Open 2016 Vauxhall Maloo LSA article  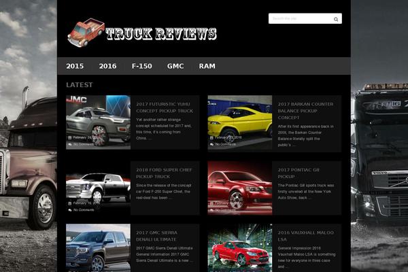click(x=305, y=236)
